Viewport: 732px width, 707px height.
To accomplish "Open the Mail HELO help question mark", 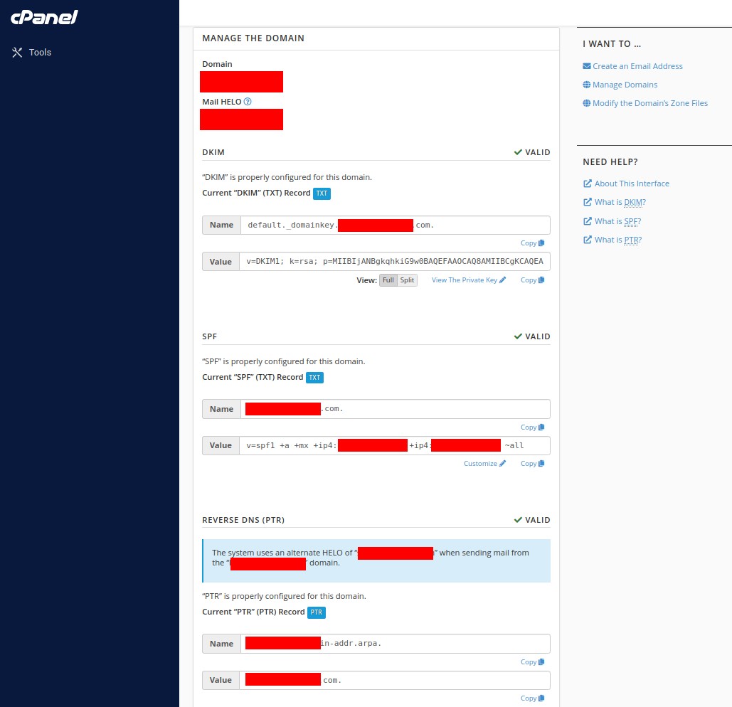I will [248, 101].
